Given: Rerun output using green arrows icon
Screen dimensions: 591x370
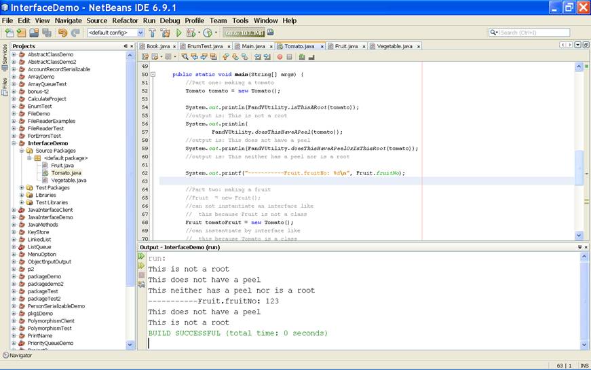Looking at the screenshot, I should [x=142, y=257].
